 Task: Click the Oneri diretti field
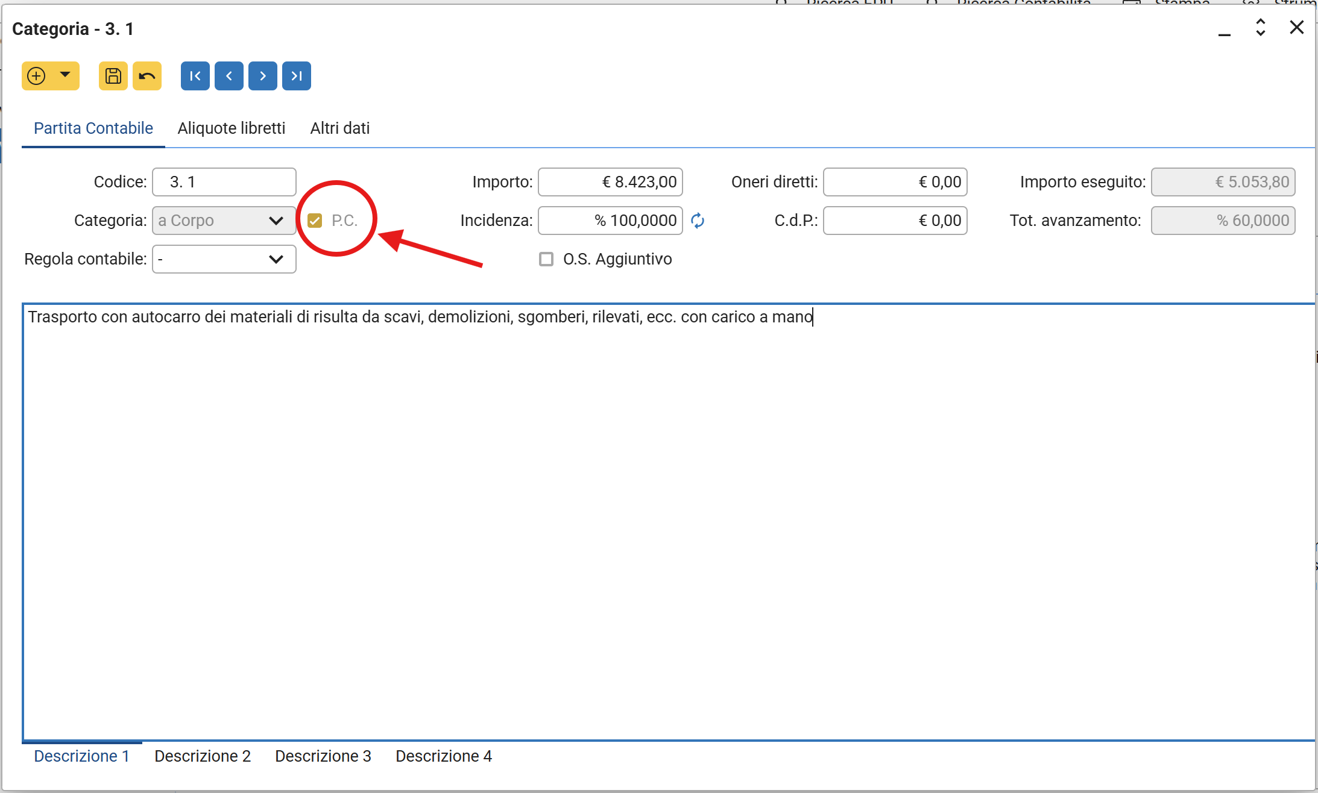coord(895,182)
